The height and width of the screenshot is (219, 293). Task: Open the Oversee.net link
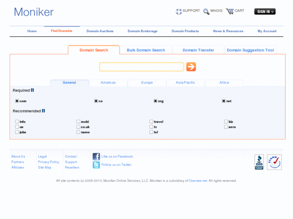point(198,180)
